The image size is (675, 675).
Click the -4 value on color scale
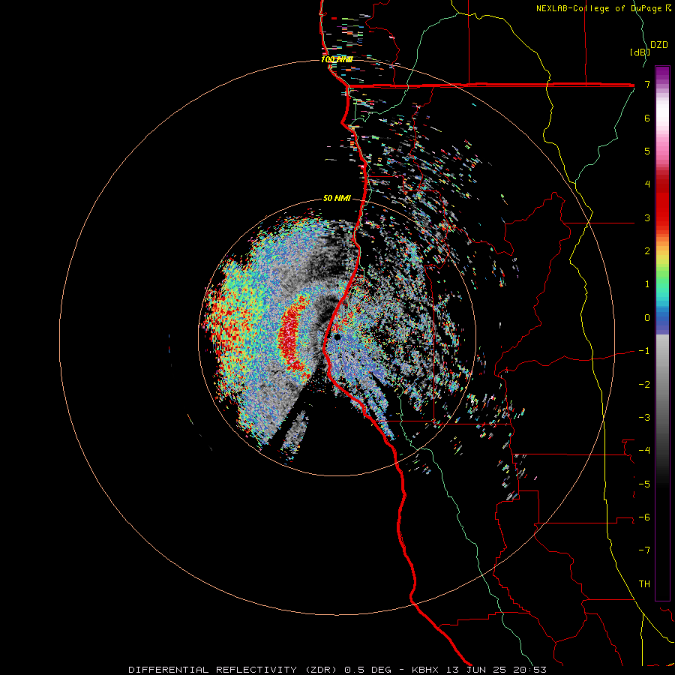click(644, 451)
